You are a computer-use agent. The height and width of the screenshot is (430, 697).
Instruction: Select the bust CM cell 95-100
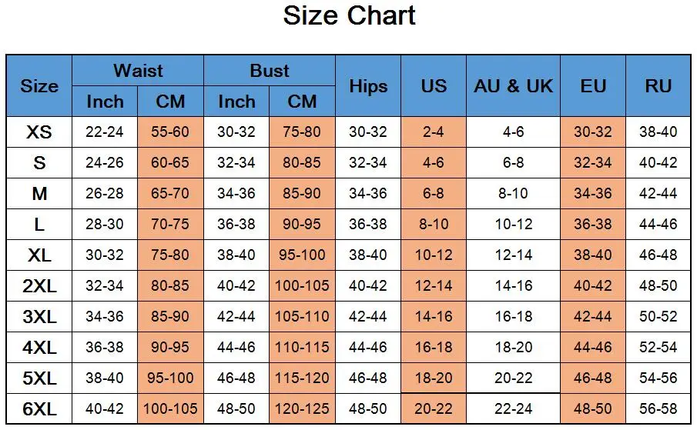302,255
